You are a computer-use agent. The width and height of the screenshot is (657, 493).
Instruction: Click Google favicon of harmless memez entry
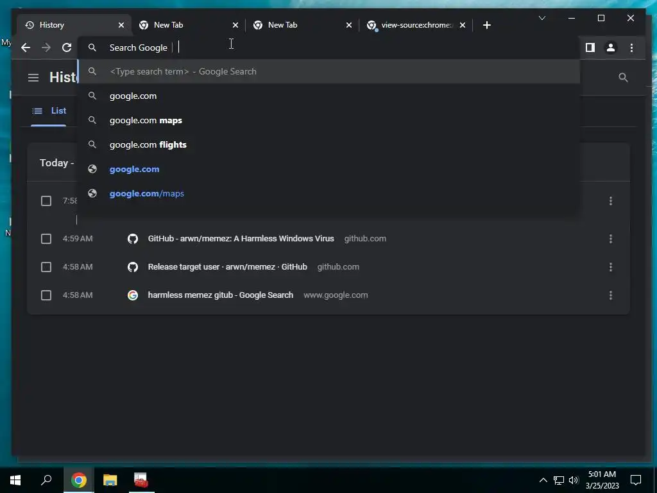[x=133, y=295]
